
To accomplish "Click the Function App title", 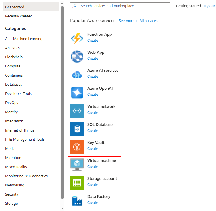I will point(100,34).
